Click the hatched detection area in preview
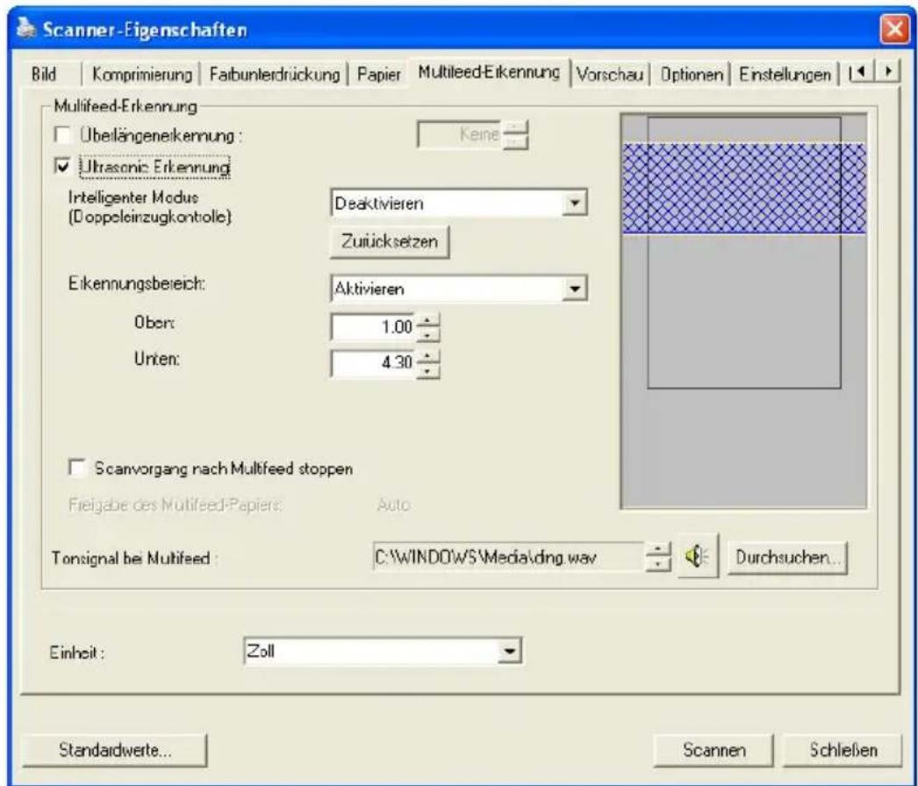The width and height of the screenshot is (918, 786). tap(743, 189)
